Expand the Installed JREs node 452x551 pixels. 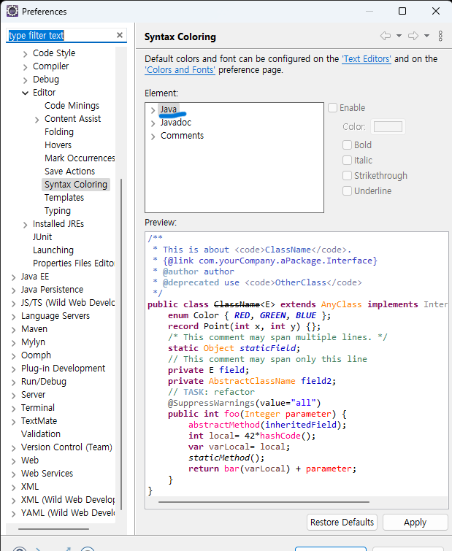pos(25,225)
